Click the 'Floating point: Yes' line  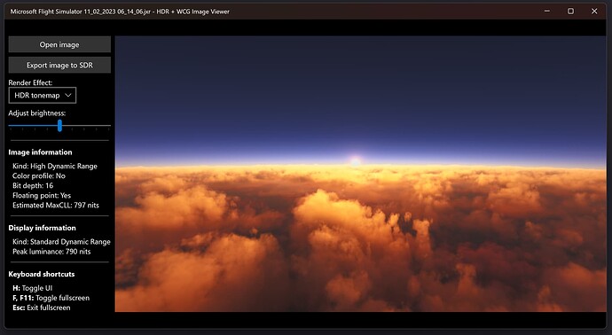pos(42,195)
